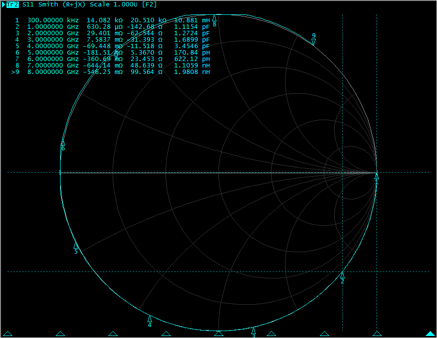Select marker 6 triangle on chart's left edge

(63, 142)
